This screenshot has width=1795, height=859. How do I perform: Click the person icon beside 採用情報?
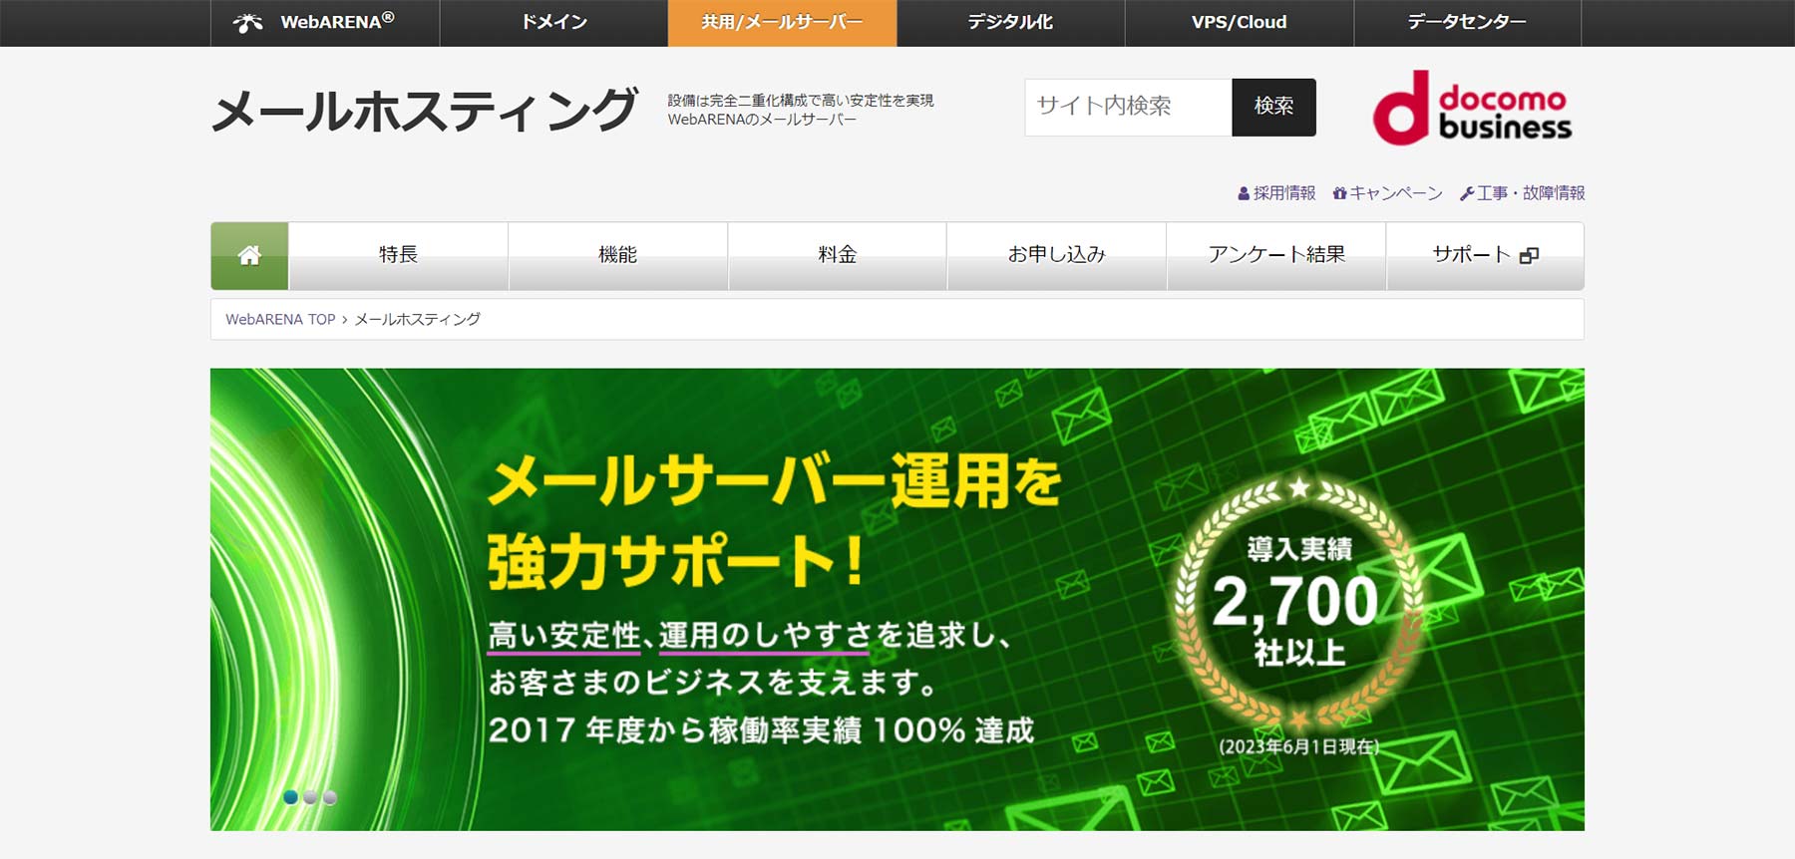pos(1244,193)
